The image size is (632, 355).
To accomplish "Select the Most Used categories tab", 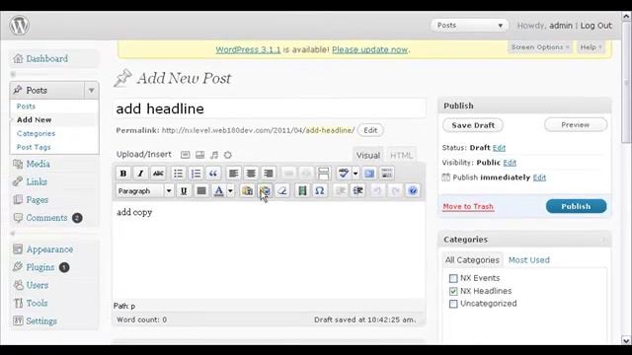I will (x=529, y=260).
